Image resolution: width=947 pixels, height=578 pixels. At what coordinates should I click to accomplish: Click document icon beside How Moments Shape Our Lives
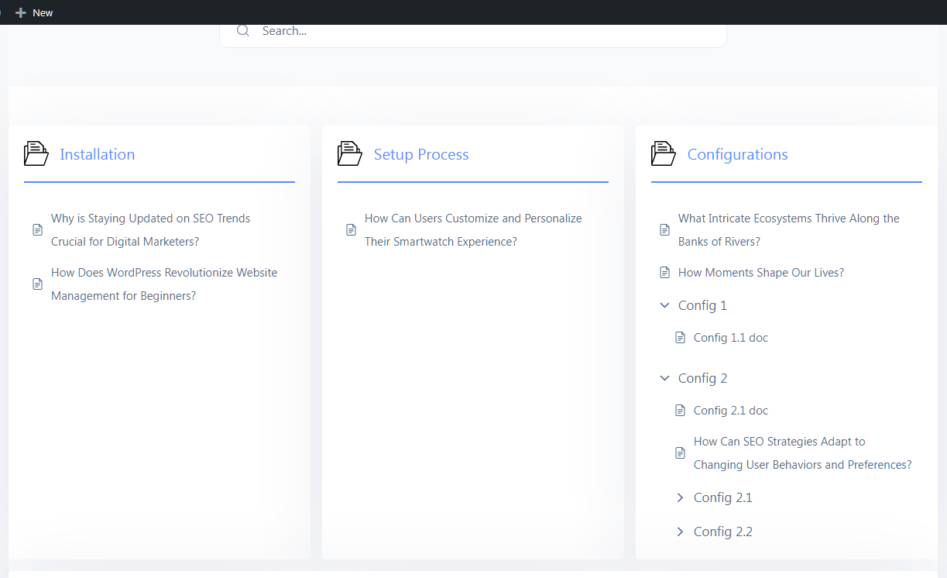tap(664, 273)
